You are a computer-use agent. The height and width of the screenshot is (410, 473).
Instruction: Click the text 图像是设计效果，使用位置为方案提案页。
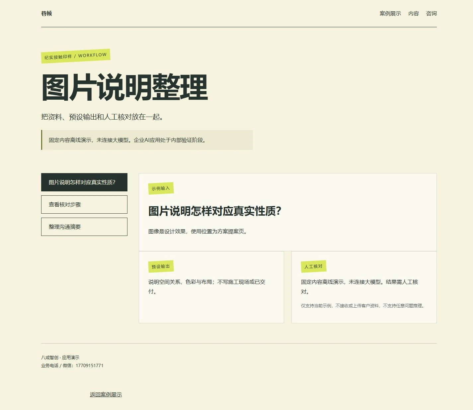pos(198,232)
